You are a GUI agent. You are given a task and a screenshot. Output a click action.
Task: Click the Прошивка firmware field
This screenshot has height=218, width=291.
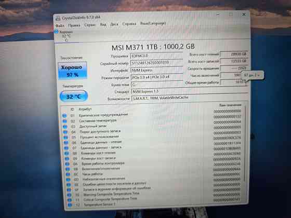[x=156, y=56]
